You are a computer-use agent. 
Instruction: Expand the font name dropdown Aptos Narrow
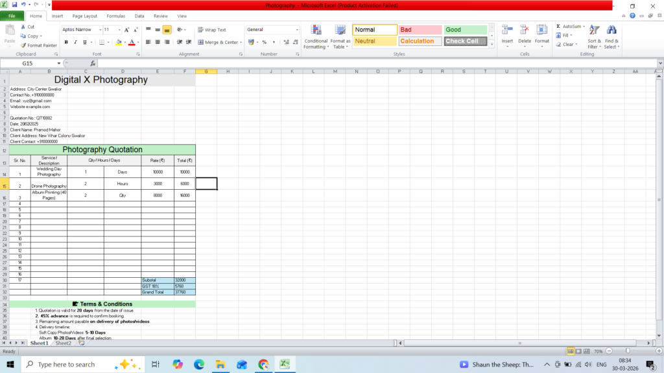(101, 30)
